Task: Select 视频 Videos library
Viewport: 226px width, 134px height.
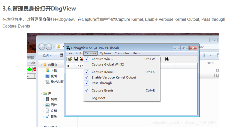Action: tap(53, 99)
